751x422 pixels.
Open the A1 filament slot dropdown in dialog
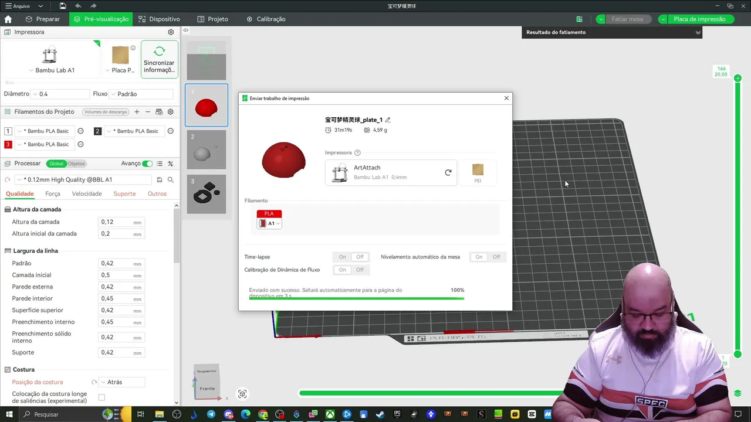click(x=269, y=223)
